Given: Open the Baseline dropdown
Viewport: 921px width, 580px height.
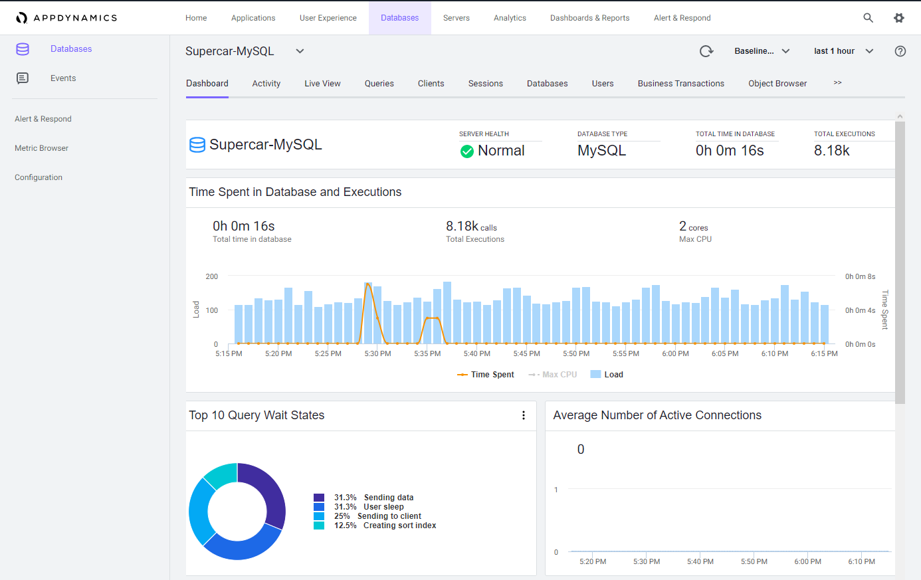Looking at the screenshot, I should pyautogui.click(x=762, y=51).
